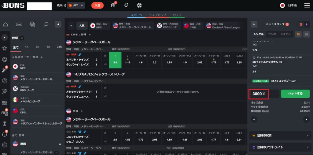Go to home via the house icon
313x155 pixels.
tap(5, 24)
